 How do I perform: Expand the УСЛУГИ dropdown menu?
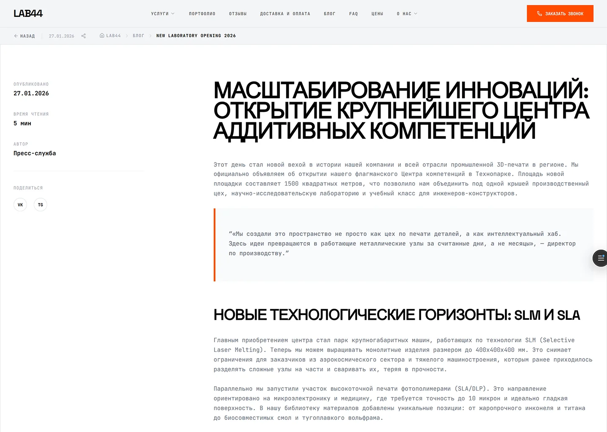pos(163,13)
